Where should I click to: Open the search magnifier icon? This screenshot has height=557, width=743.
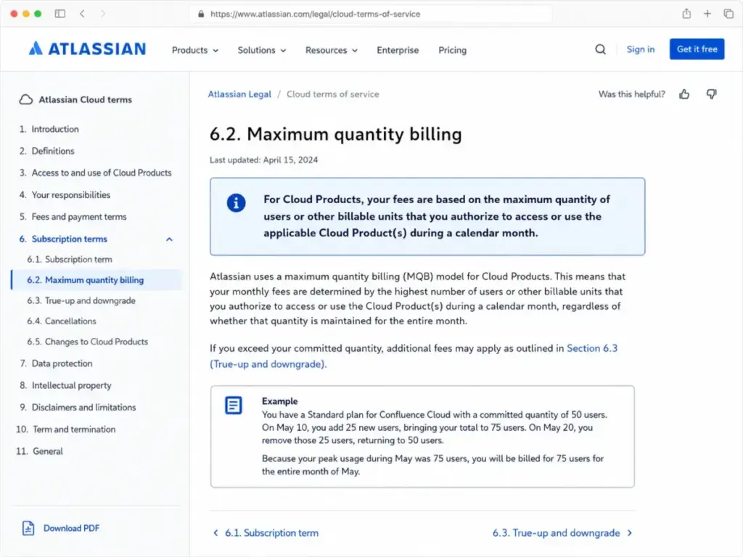pos(600,49)
